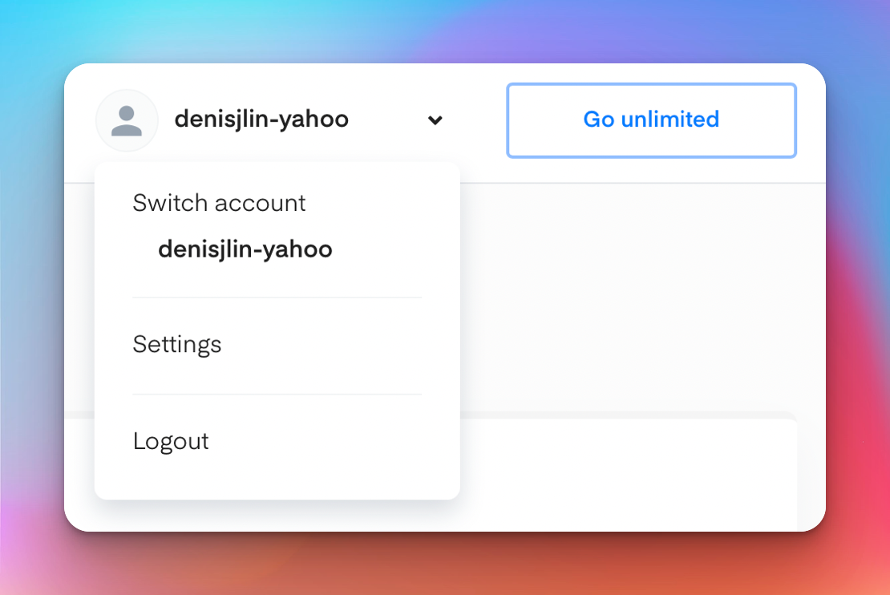Choose Logout in the account menu

171,441
